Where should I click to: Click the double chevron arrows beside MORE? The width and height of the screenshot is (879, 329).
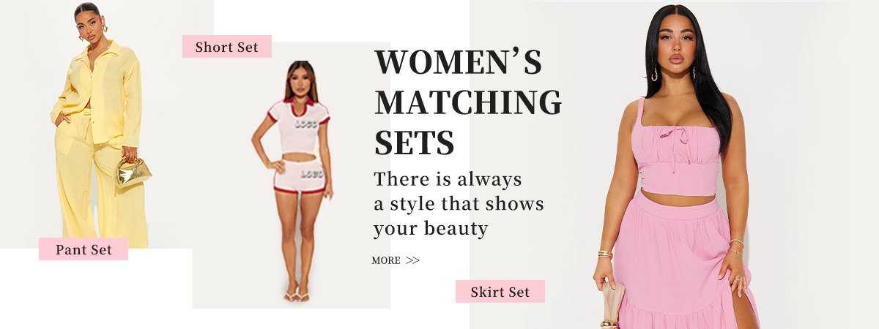(412, 260)
